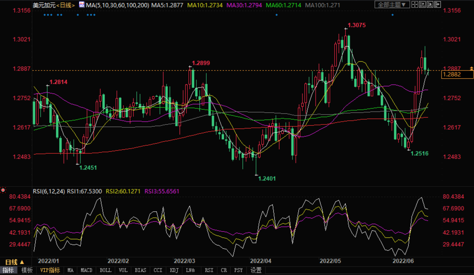The image size is (474, 275).
Task: Expand the 日线 period selector at bottom left
Action: coord(15,262)
